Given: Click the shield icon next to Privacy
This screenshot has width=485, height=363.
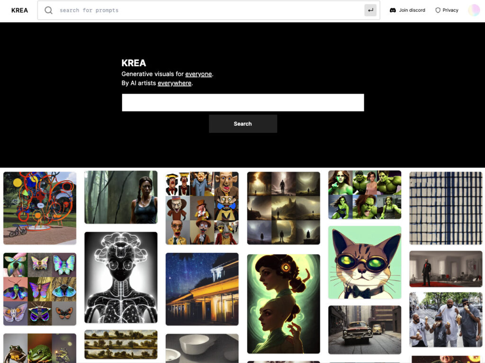Looking at the screenshot, I should 438,10.
